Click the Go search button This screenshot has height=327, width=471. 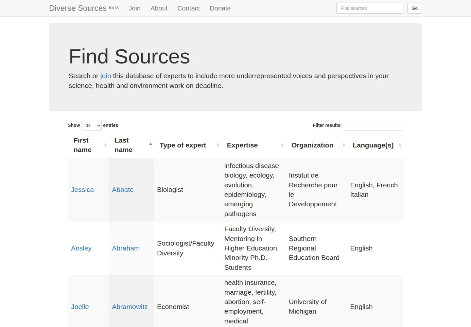click(x=414, y=8)
